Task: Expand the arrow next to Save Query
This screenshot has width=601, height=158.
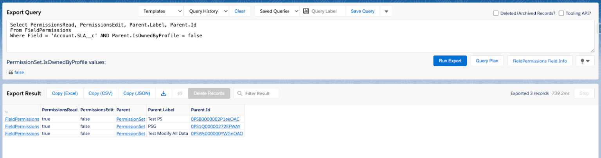Action: [x=386, y=11]
